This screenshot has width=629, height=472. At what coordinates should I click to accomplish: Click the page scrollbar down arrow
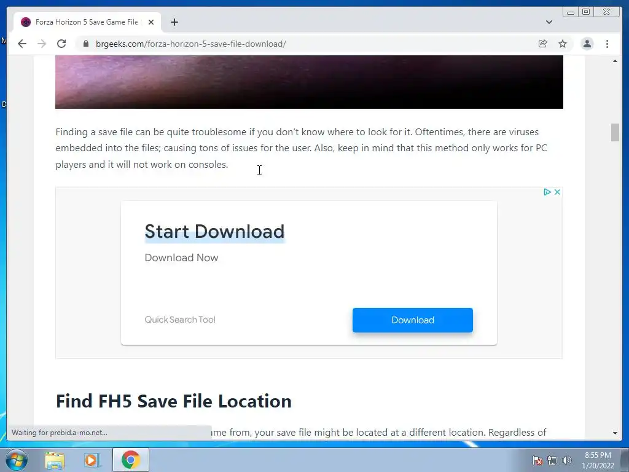pos(615,433)
